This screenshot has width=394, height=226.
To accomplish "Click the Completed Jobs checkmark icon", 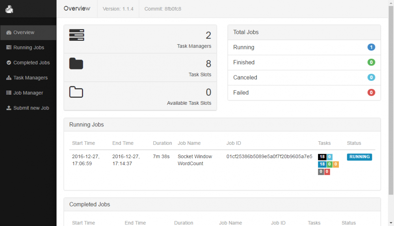I will pos(8,62).
